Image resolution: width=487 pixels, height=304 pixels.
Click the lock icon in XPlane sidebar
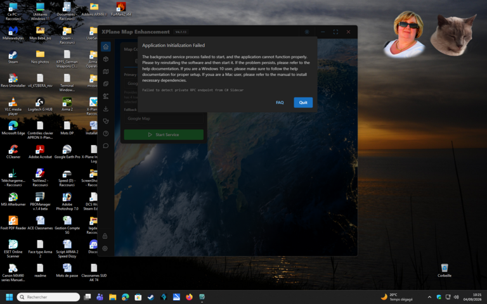pyautogui.click(x=105, y=236)
